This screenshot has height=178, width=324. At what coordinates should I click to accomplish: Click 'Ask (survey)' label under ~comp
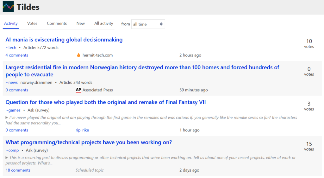[37, 150]
